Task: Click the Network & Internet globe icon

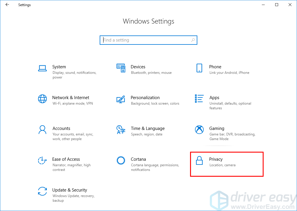Action: pyautogui.click(x=42, y=99)
